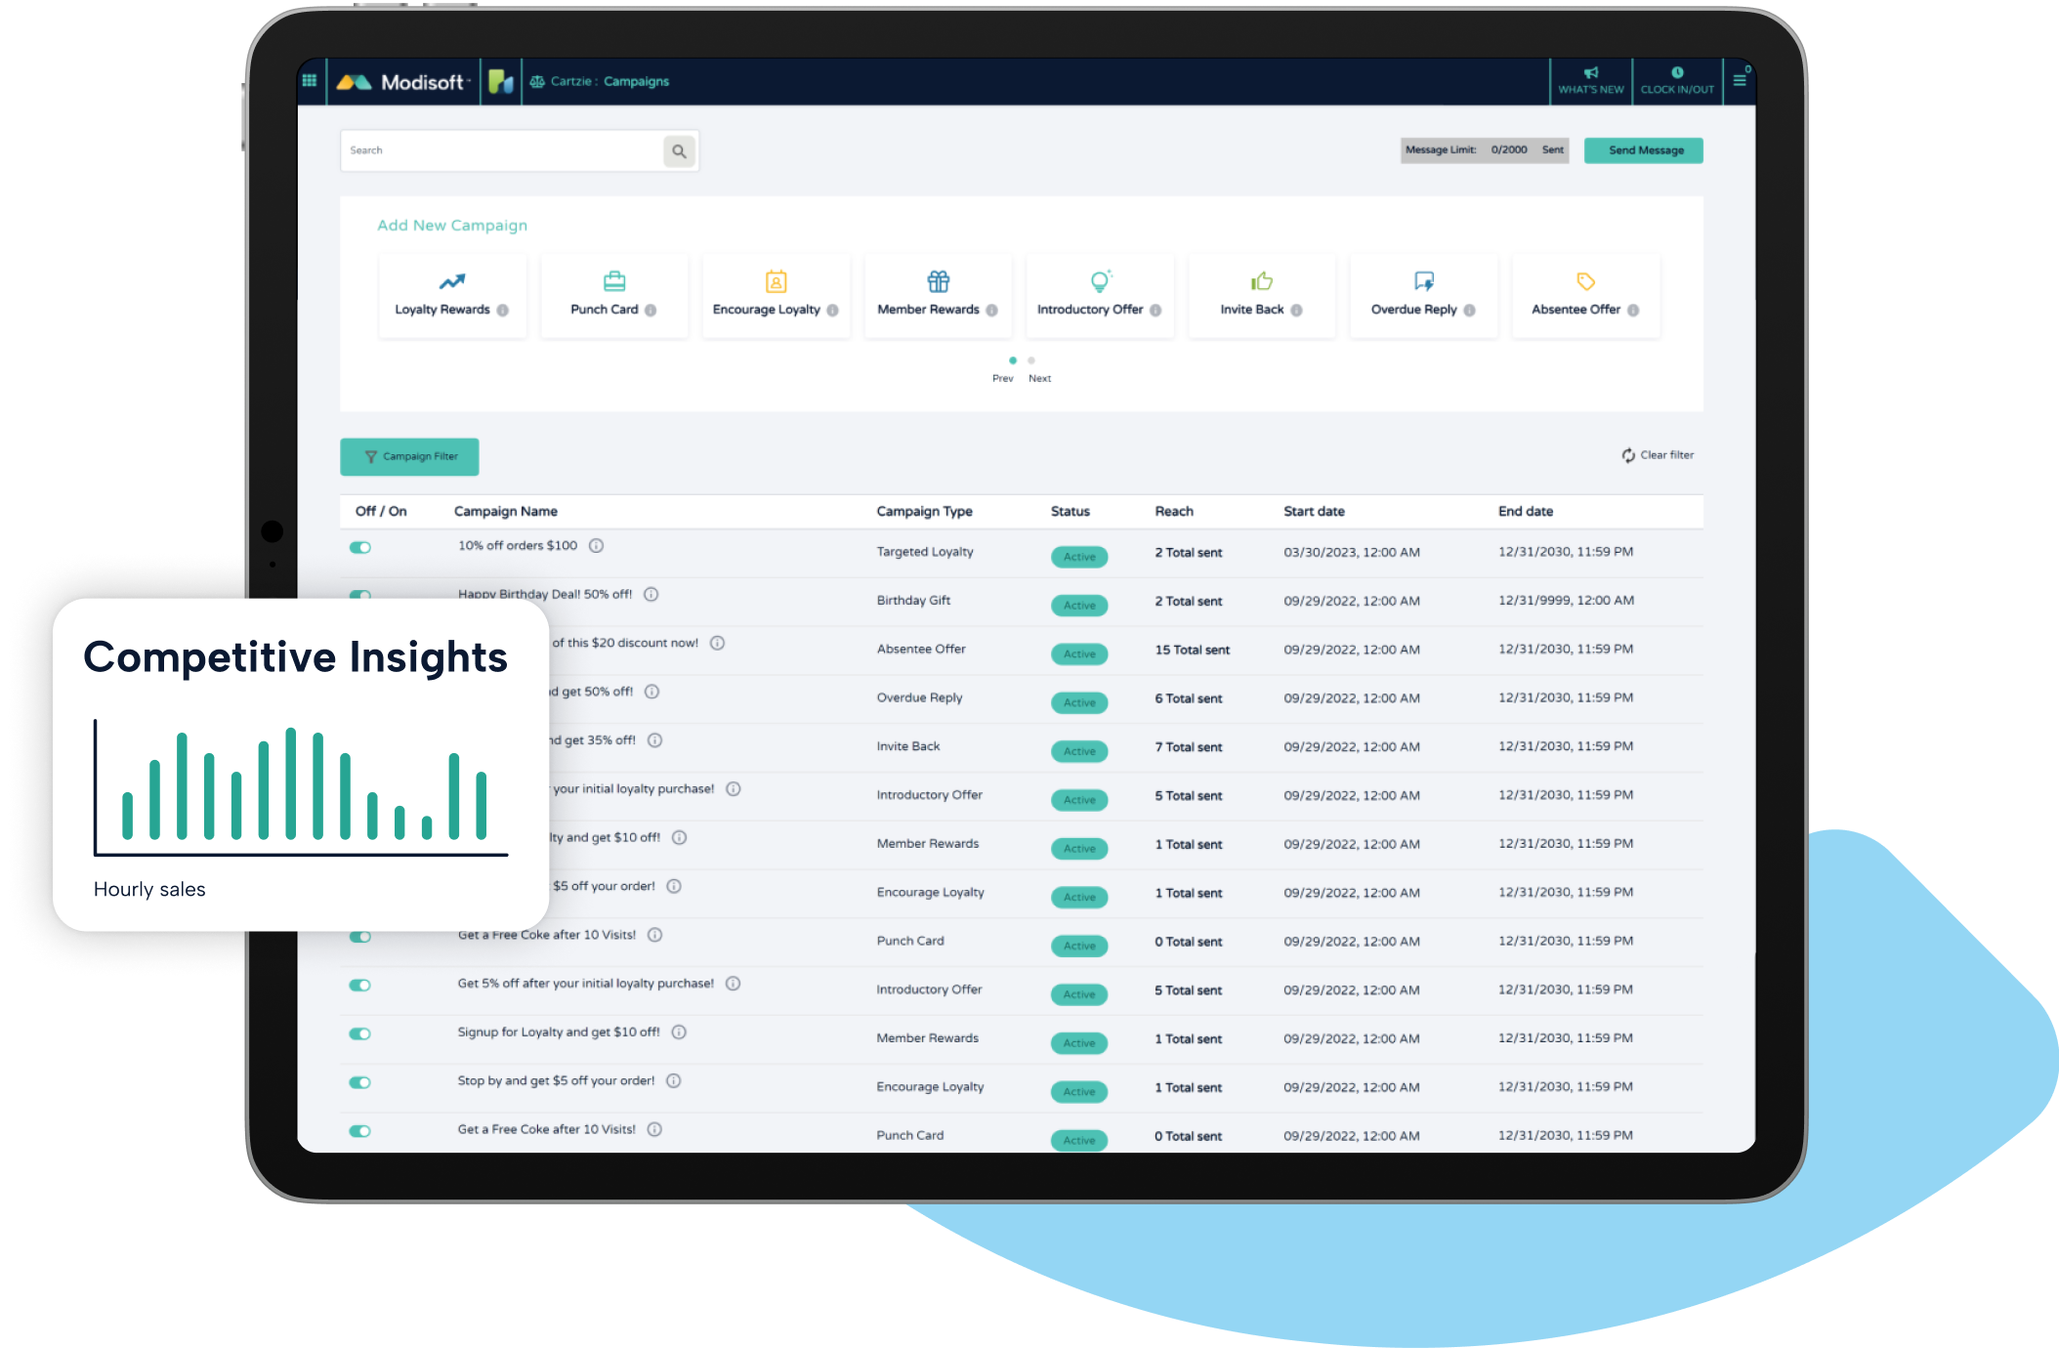
Task: Open the hamburger menu icon
Action: coord(1740,81)
